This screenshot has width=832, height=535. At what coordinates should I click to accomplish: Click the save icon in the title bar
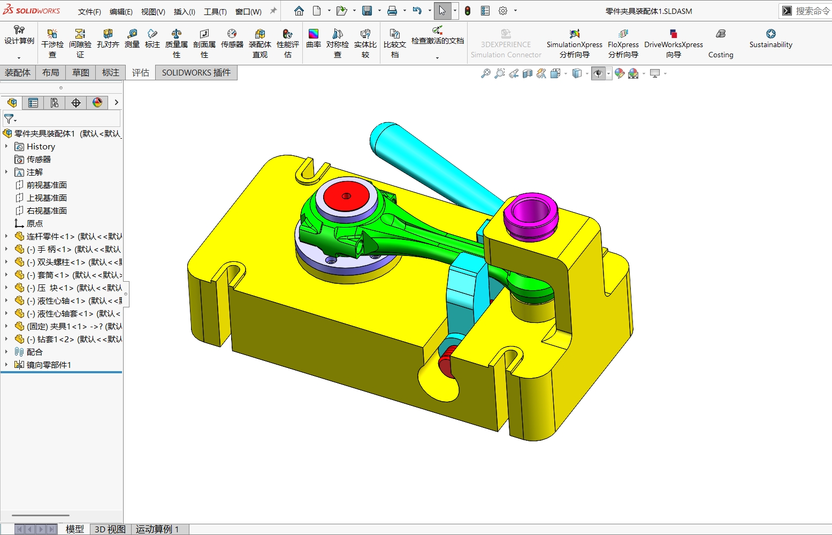tap(367, 11)
